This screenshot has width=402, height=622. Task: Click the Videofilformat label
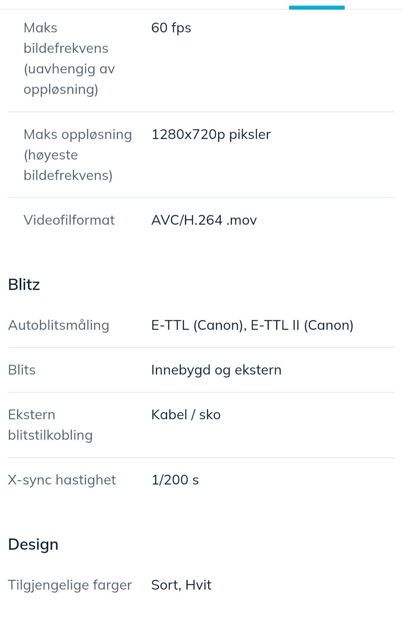point(69,220)
